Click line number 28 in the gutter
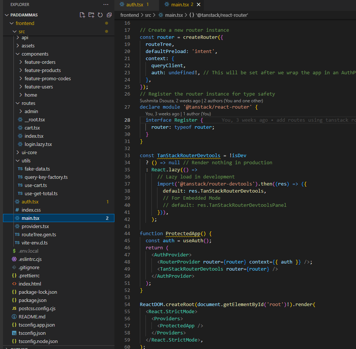Image resolution: width=356 pixels, height=349 pixels. tap(128, 120)
